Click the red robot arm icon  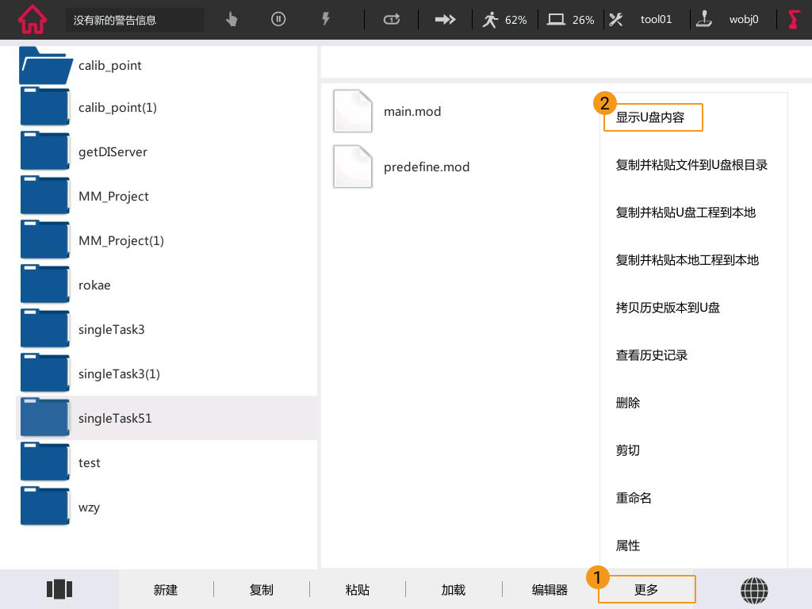tap(794, 20)
